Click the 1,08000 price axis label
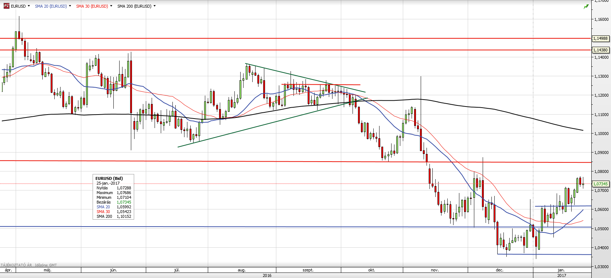Screen dimensions: 611x278 pos(601,171)
